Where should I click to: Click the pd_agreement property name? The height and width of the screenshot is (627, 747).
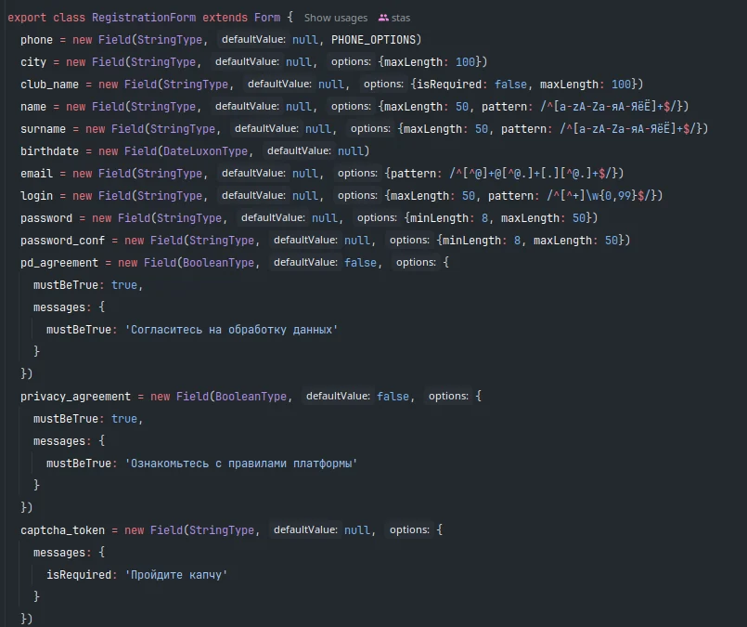click(x=59, y=263)
